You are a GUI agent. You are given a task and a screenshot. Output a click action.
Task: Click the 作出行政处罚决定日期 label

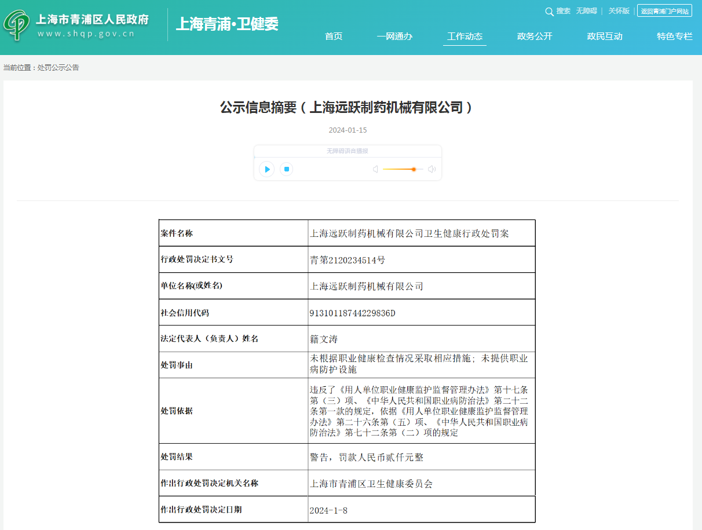(201, 510)
